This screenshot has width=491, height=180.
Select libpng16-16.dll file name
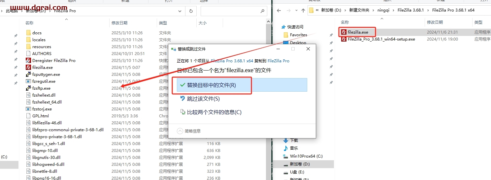[47, 178]
